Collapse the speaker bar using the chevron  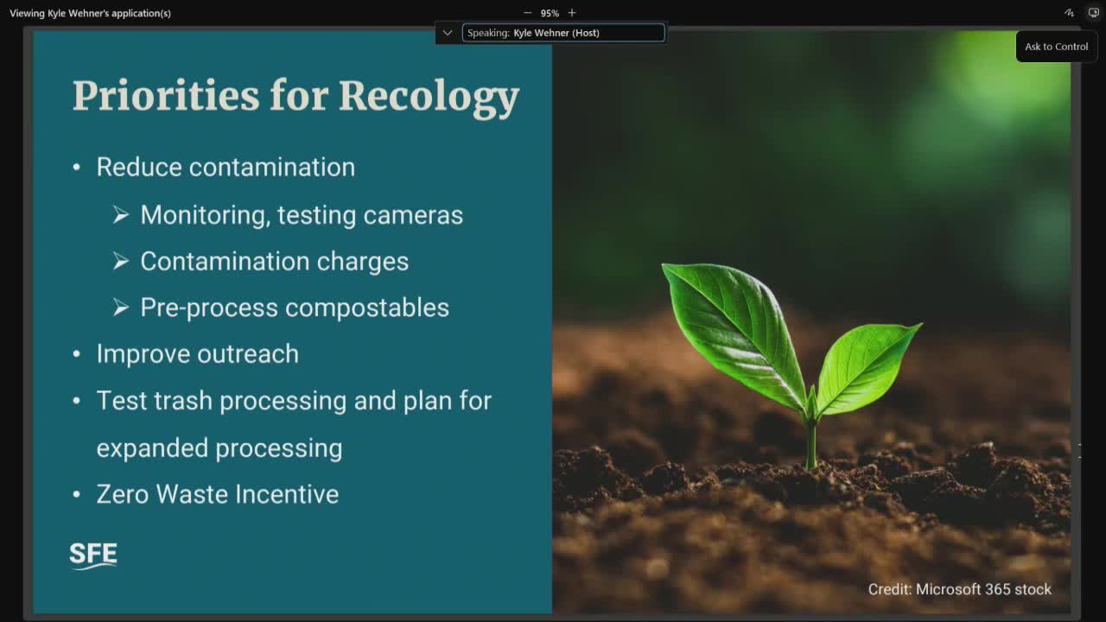click(448, 33)
